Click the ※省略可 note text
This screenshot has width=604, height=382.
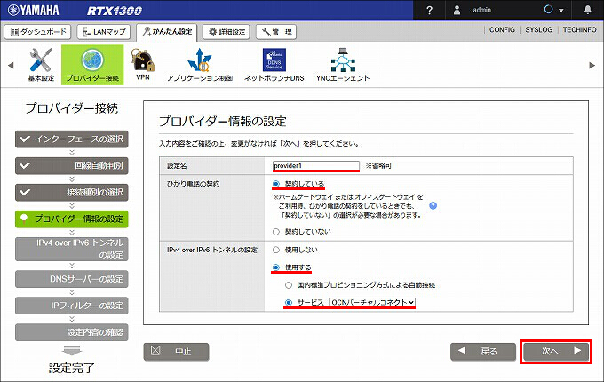coord(378,166)
